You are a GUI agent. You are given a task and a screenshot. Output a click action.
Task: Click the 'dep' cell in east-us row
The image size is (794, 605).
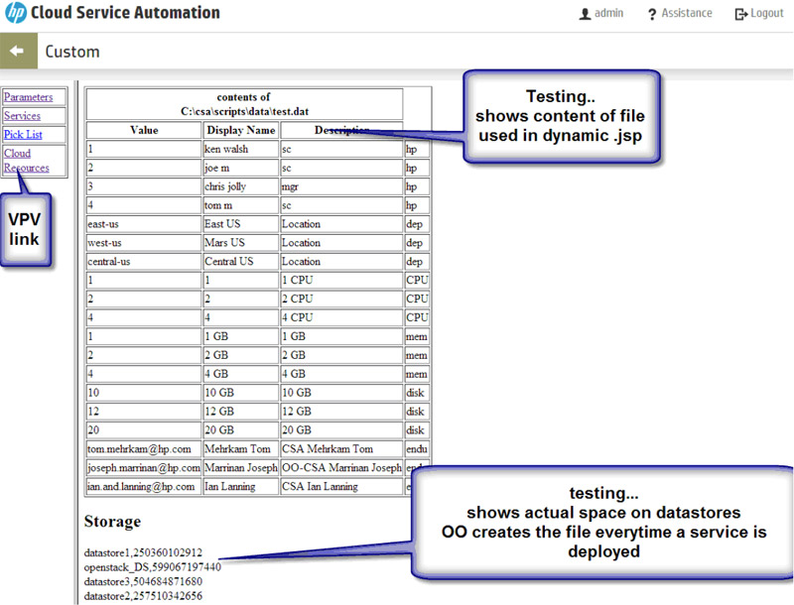coord(417,223)
